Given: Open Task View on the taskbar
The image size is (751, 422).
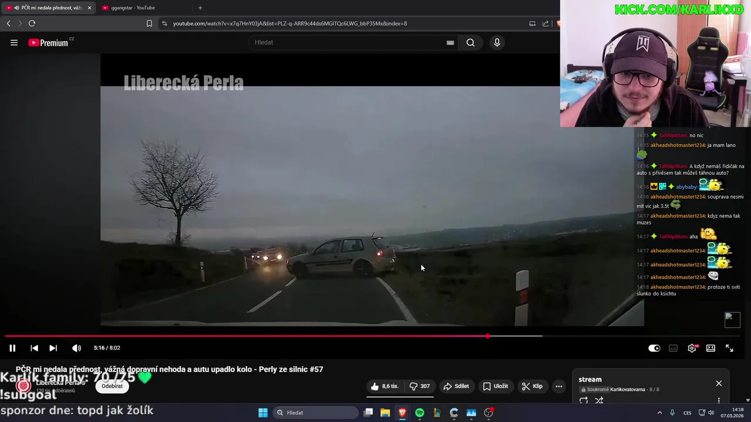Looking at the screenshot, I should (x=368, y=413).
